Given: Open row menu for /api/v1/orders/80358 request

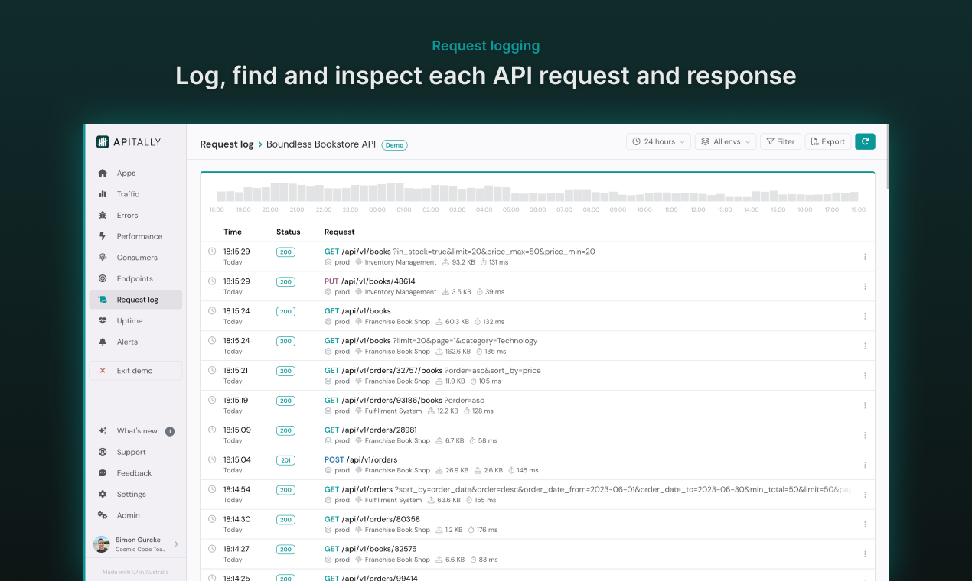Looking at the screenshot, I should point(865,524).
